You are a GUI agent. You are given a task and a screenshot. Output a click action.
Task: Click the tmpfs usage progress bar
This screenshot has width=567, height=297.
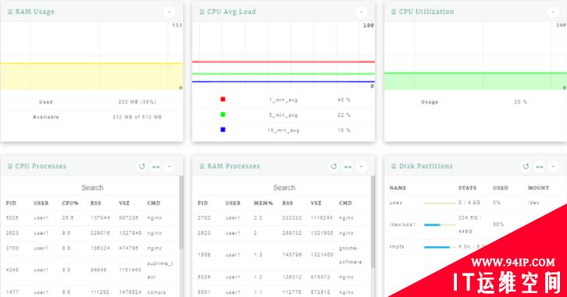coord(440,247)
